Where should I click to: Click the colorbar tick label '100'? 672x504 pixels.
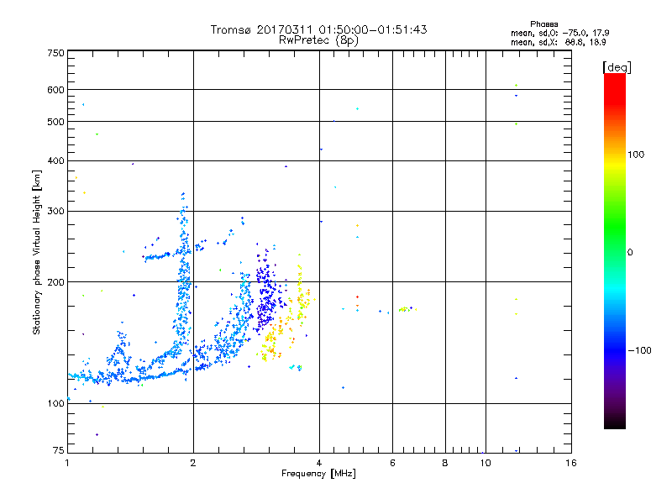tap(636, 155)
